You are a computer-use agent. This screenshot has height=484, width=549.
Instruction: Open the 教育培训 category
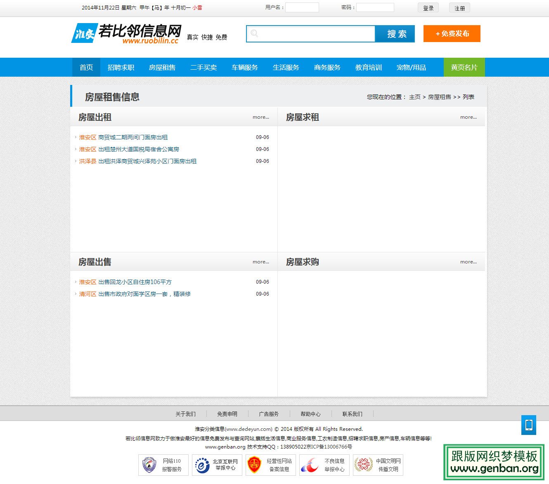point(368,67)
